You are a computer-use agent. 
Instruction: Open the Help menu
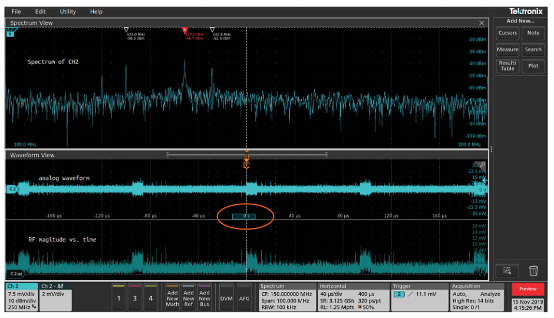96,11
